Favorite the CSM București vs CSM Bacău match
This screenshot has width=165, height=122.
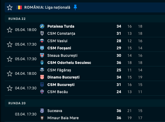point(10,88)
